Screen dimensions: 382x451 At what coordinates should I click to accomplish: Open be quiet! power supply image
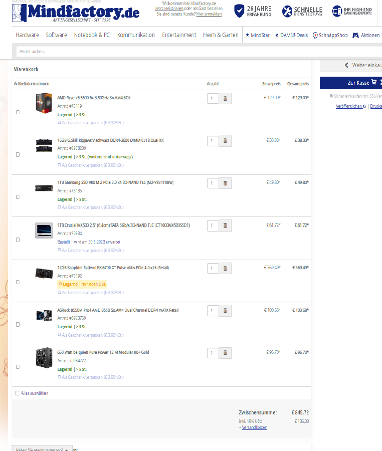[44, 357]
